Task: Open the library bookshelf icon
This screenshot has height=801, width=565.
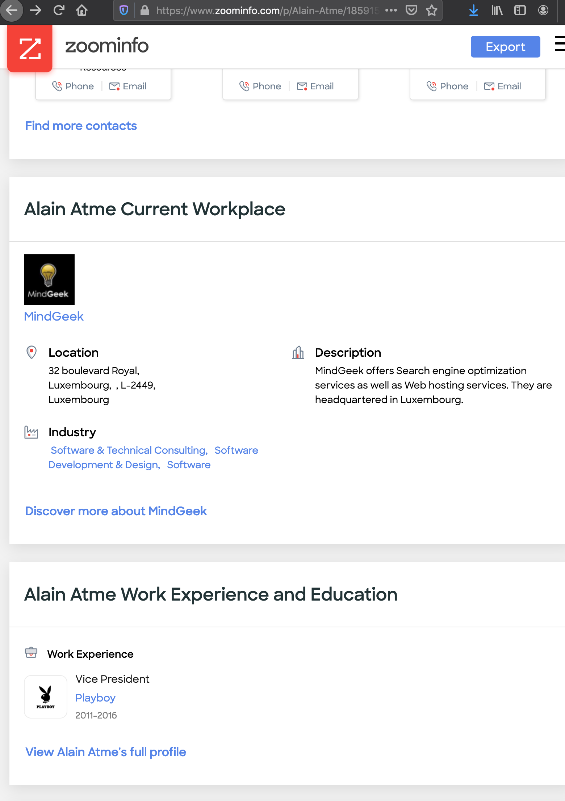Action: click(497, 10)
